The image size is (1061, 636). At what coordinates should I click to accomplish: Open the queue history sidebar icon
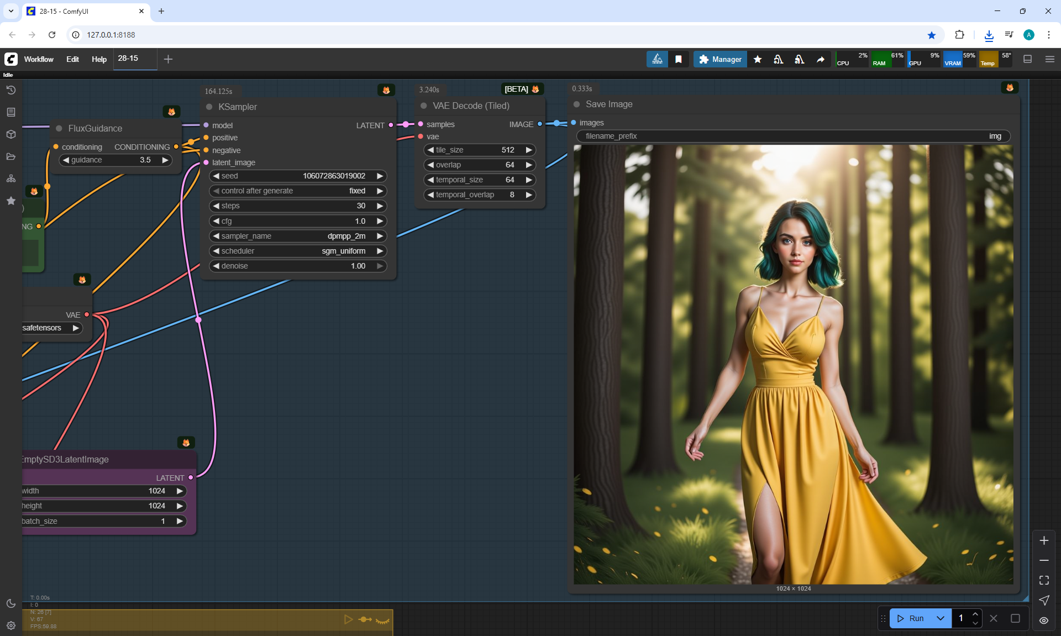[x=11, y=90]
